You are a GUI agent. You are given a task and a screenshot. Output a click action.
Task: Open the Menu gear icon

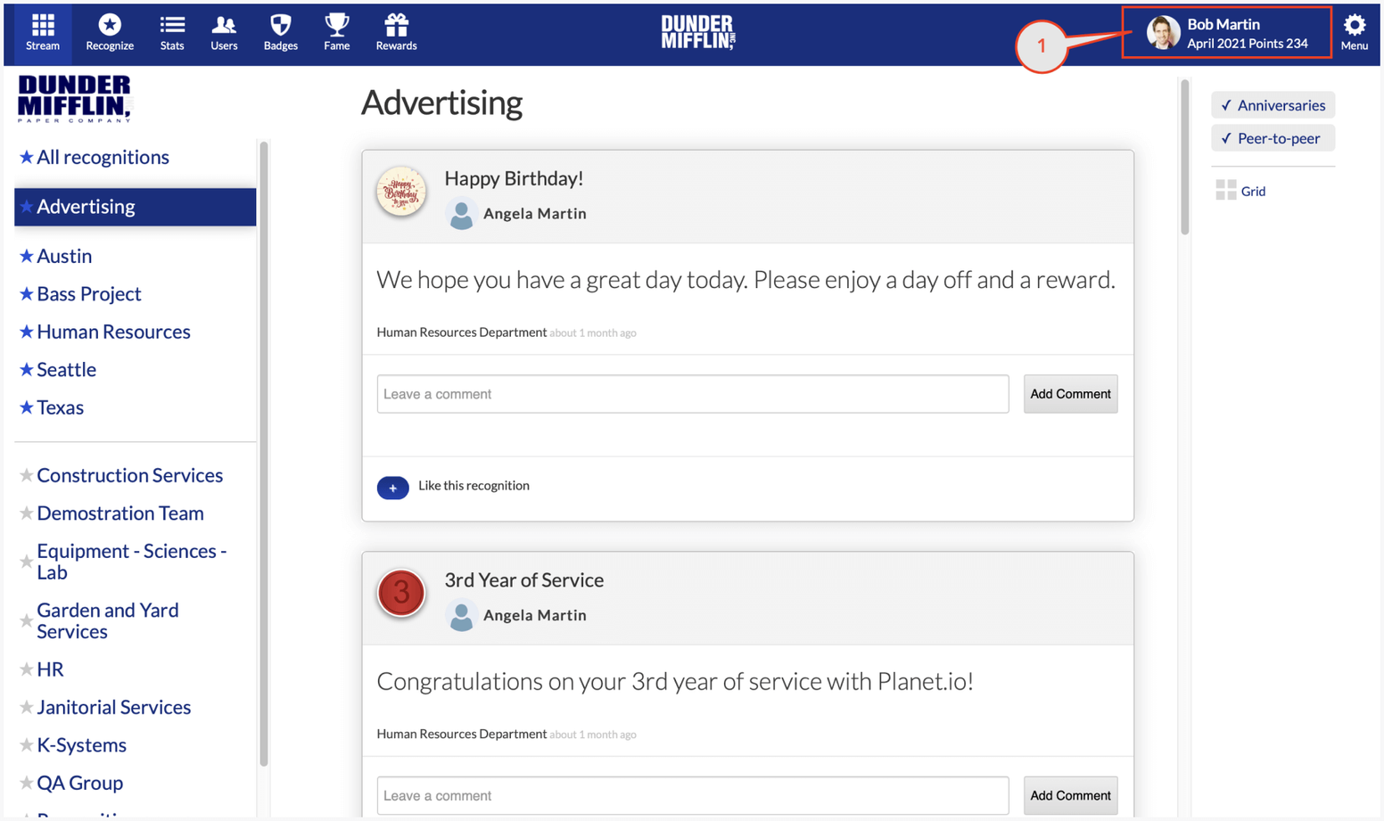click(1354, 25)
